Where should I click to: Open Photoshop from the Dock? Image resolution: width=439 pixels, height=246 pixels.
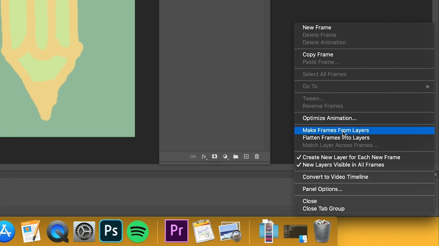pyautogui.click(x=111, y=231)
